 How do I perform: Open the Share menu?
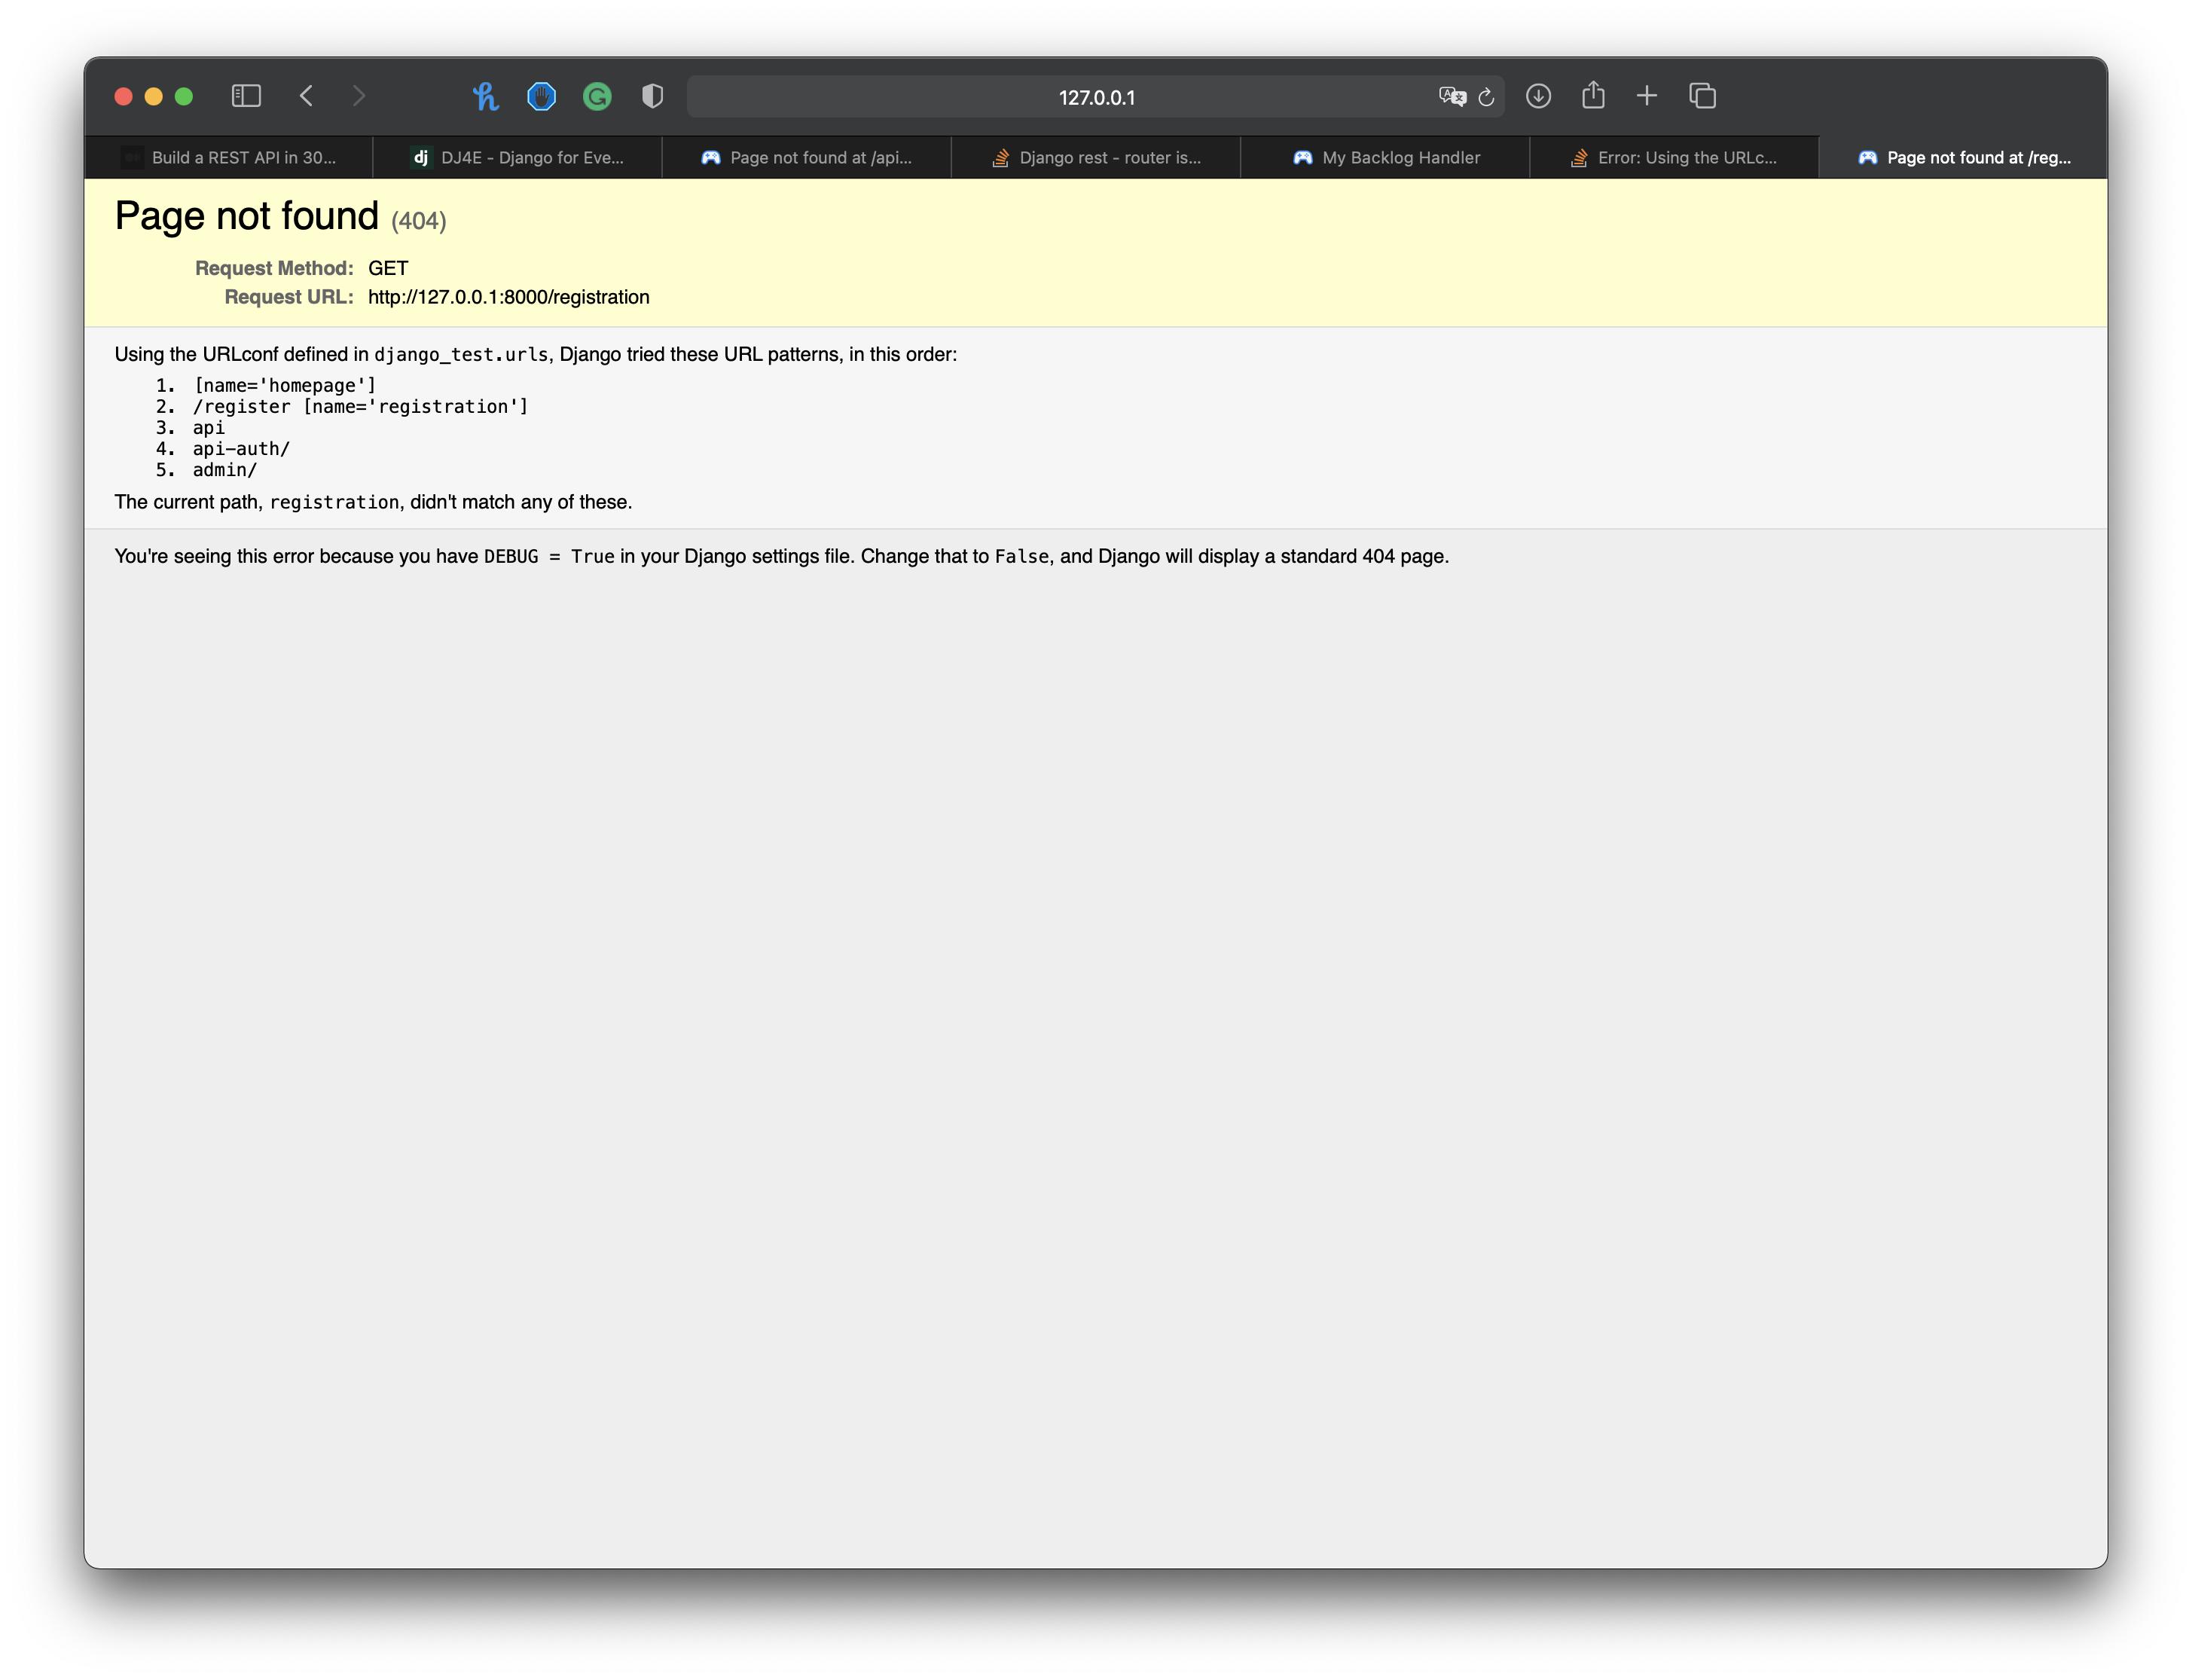coord(1593,96)
